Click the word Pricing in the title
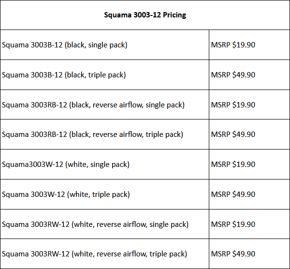Screen dimensions: 290x269 [x=174, y=15]
